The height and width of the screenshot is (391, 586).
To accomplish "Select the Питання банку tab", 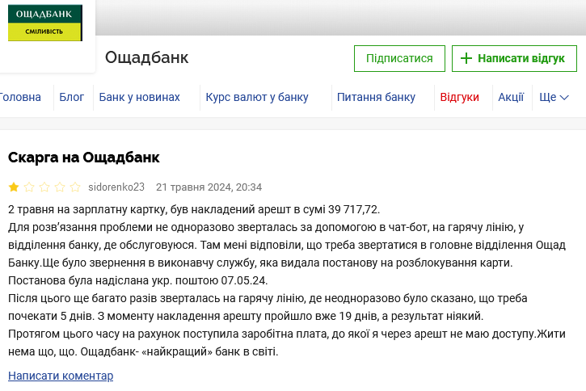I will tap(376, 97).
